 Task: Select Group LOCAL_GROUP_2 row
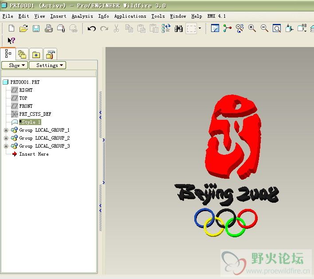(x=44, y=138)
